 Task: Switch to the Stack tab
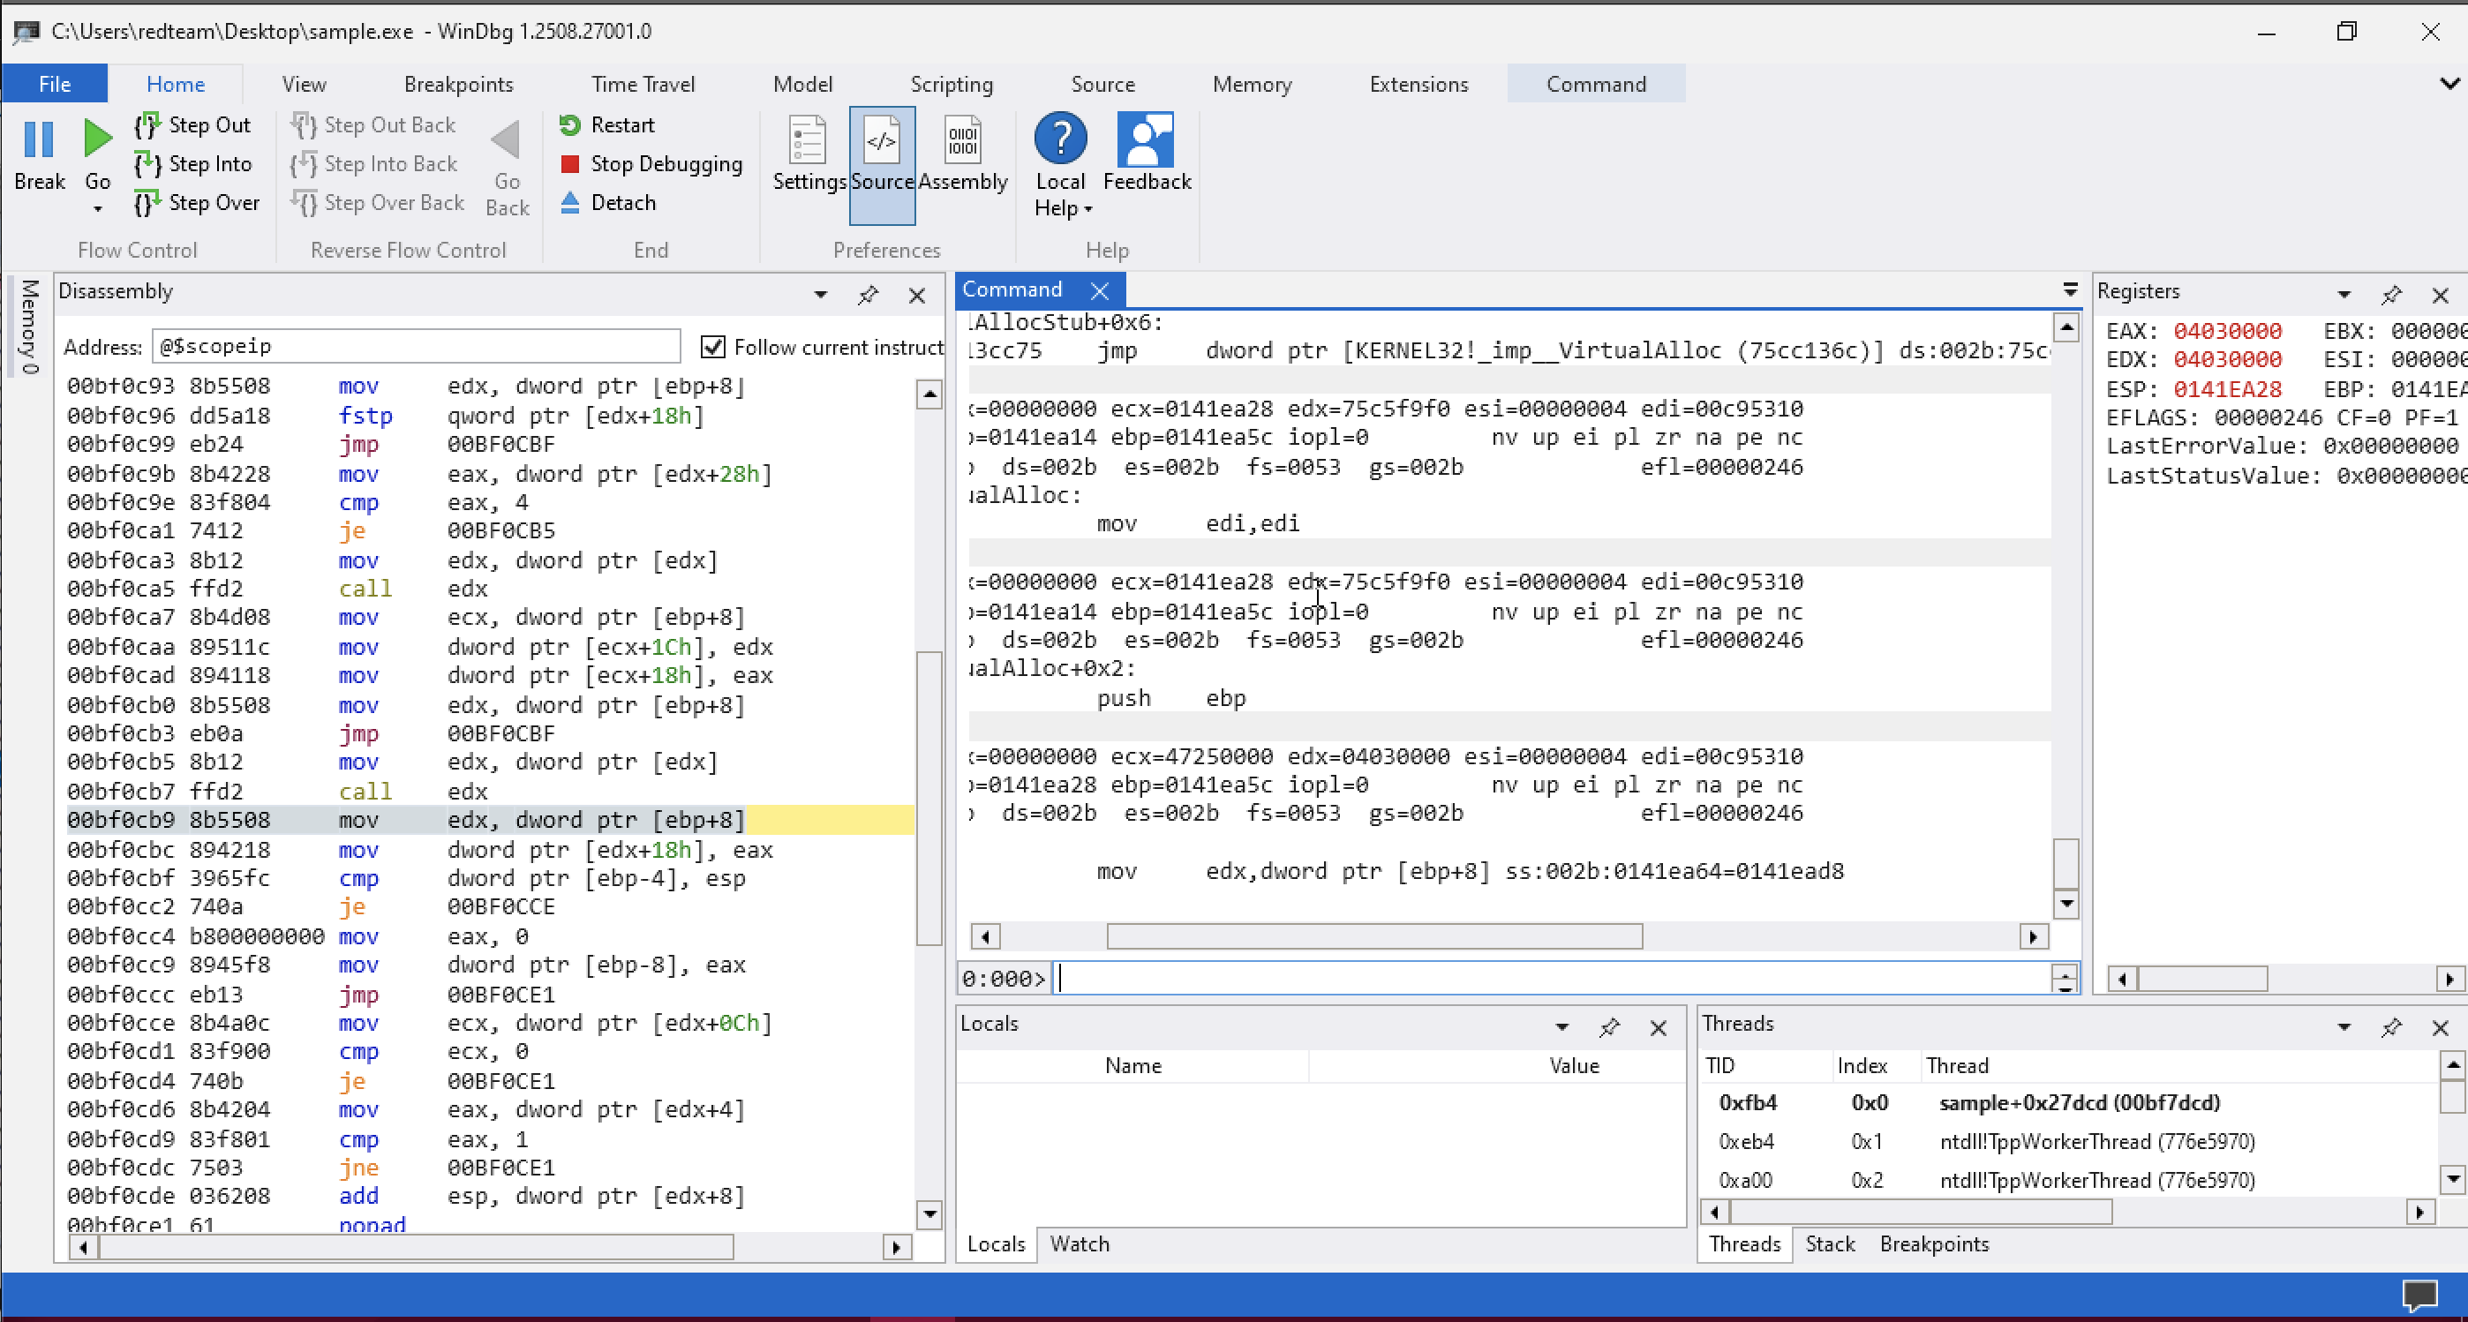coord(1830,1243)
